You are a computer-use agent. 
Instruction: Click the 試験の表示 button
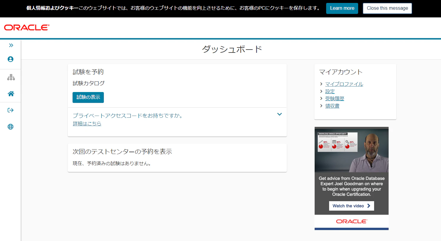(88, 97)
